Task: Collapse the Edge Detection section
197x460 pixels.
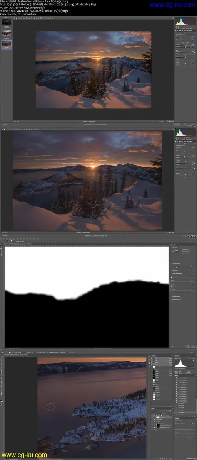Action: pyautogui.click(x=171, y=263)
